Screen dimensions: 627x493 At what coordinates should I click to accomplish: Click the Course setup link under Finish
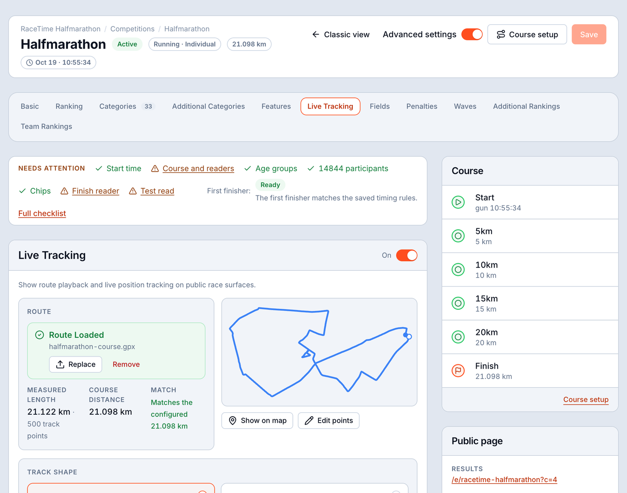pyautogui.click(x=586, y=399)
